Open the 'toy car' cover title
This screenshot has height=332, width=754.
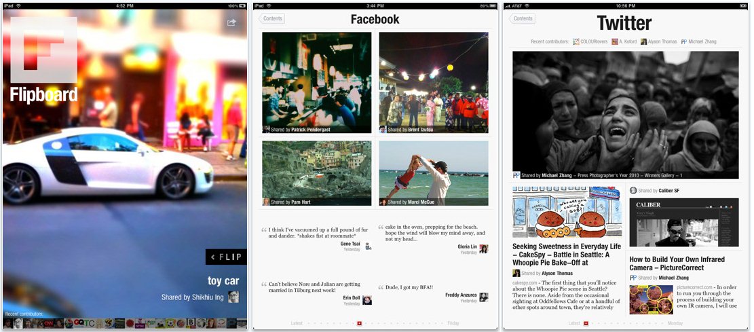(223, 281)
